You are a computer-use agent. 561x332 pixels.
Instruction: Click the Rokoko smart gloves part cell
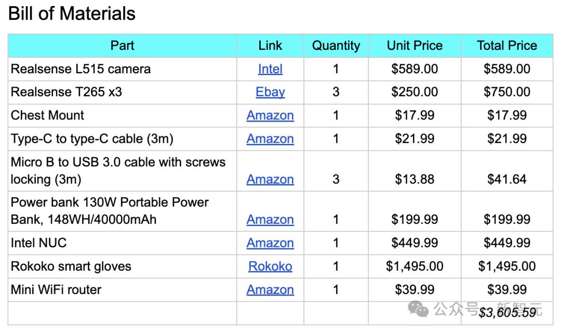[x=71, y=267]
